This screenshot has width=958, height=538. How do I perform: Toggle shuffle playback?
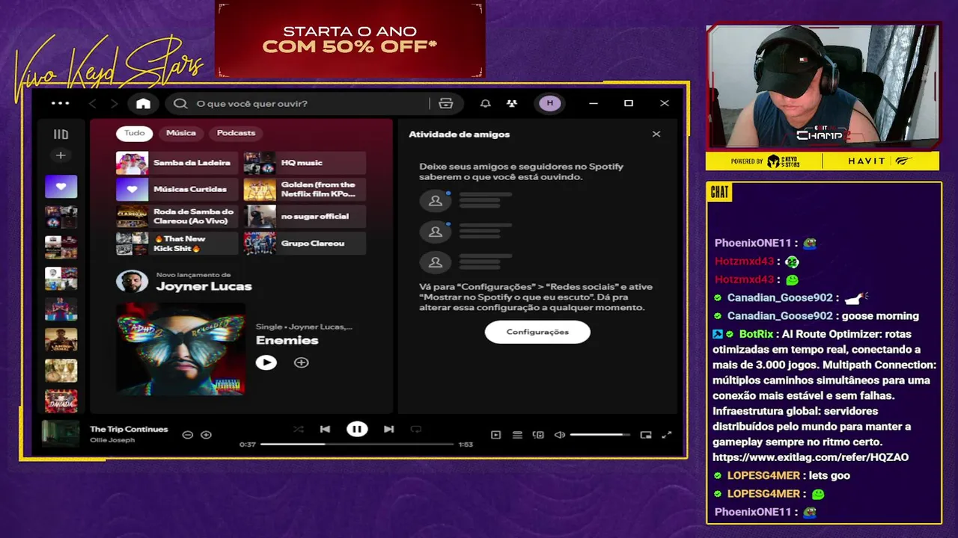click(299, 429)
